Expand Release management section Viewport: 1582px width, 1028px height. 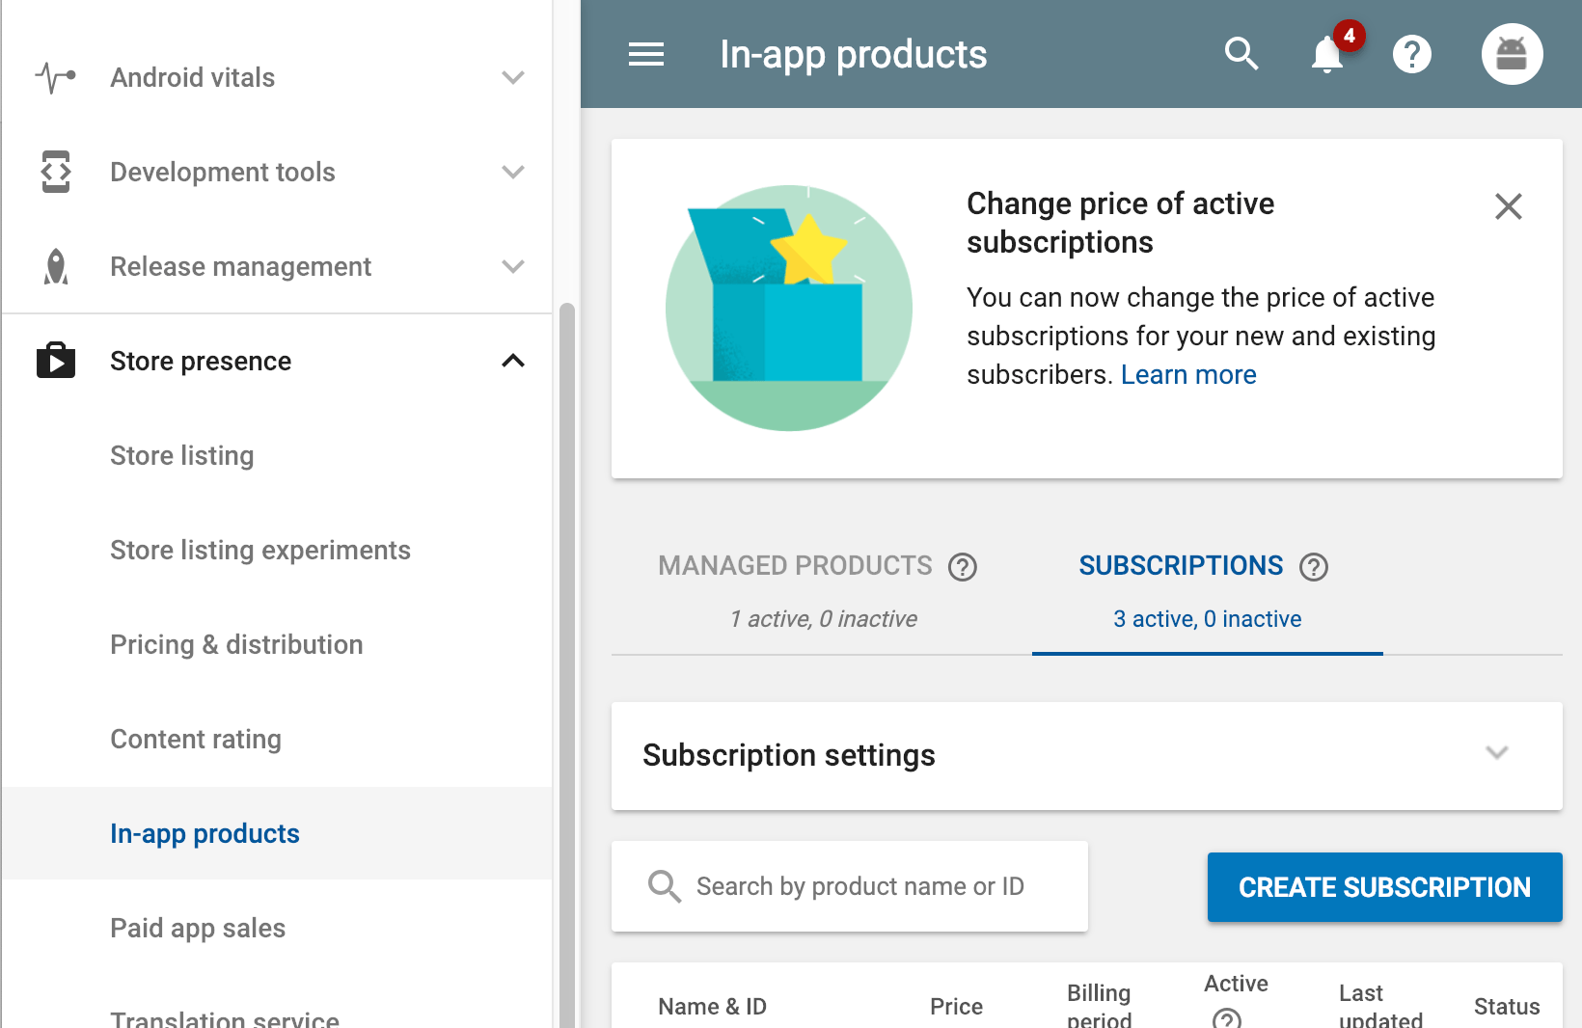513,266
